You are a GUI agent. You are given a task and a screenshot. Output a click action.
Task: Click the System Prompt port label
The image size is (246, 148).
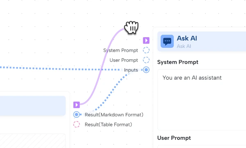click(121, 50)
